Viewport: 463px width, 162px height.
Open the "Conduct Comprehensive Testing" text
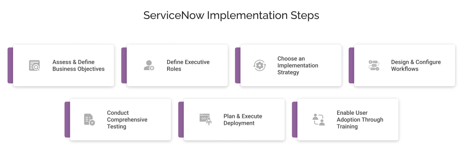pos(127,119)
